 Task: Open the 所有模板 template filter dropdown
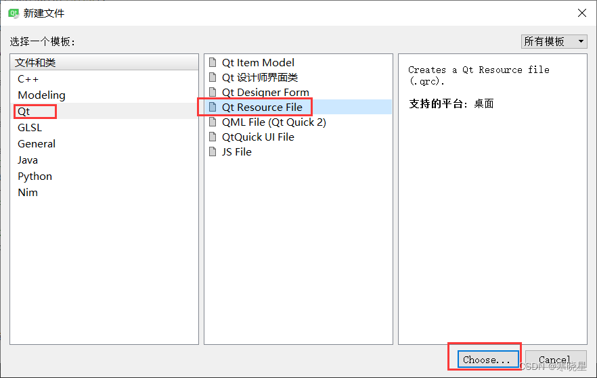point(554,41)
